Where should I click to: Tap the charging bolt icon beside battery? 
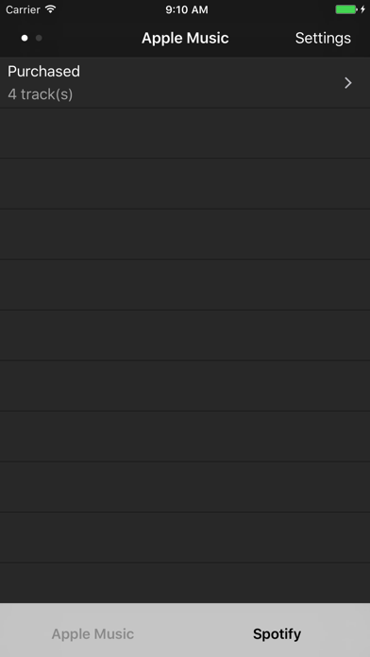coord(362,9)
